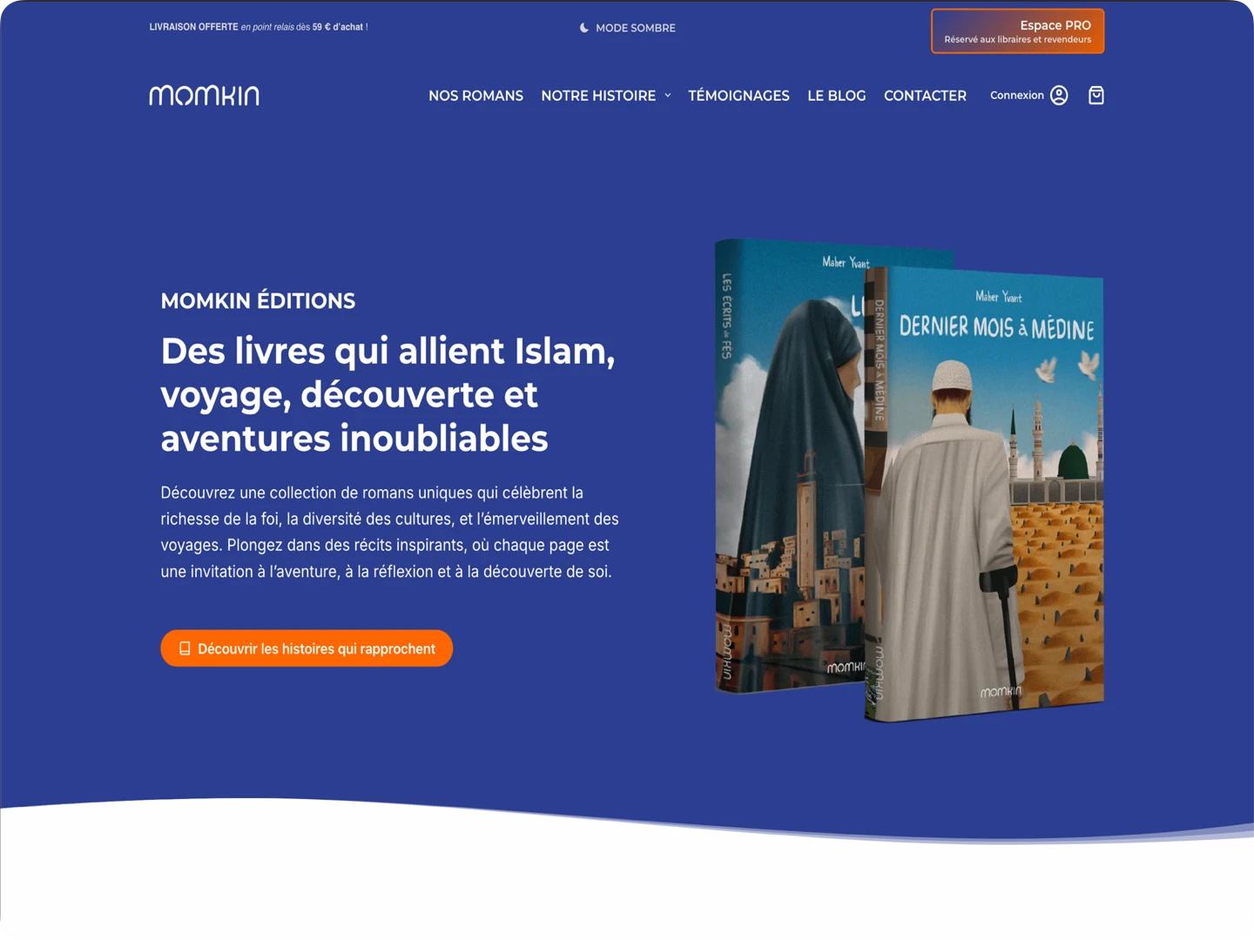Go to NOS ROMANS page
The width and height of the screenshot is (1254, 940).
coord(475,96)
